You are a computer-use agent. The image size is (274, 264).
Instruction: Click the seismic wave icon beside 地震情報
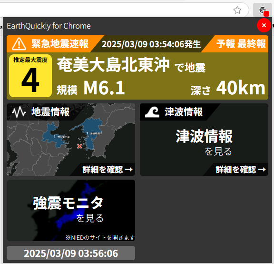[x=19, y=112]
